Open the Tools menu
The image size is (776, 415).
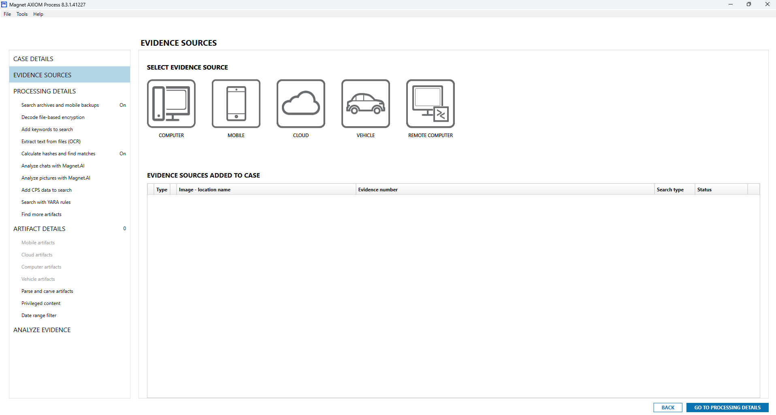point(22,14)
